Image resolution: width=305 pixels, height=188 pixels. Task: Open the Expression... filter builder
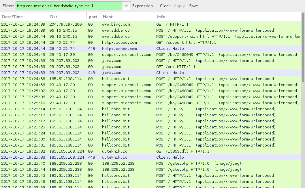[144, 6]
